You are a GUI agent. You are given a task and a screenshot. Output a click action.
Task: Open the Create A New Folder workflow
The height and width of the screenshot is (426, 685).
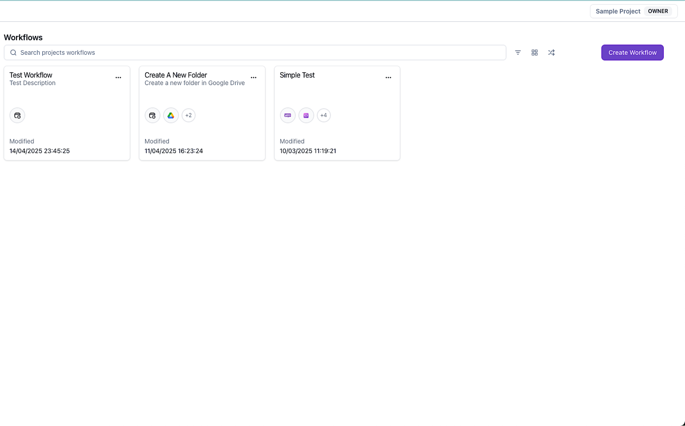(x=176, y=75)
